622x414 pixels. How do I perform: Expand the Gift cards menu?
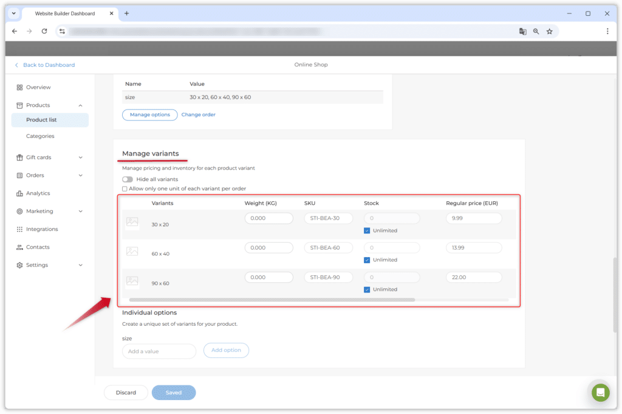(80, 157)
